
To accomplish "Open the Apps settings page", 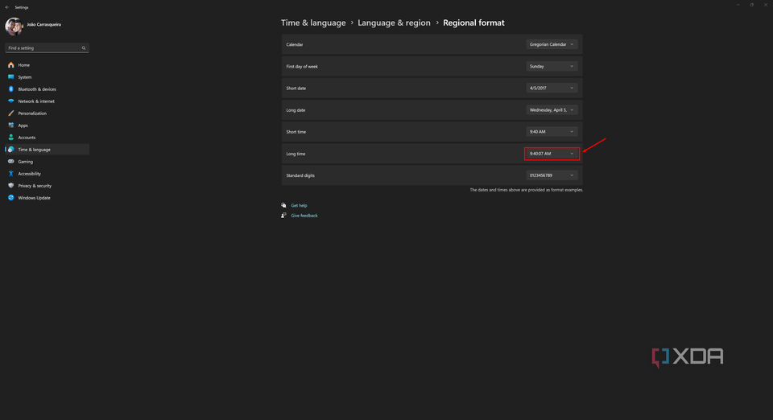I will pyautogui.click(x=23, y=126).
